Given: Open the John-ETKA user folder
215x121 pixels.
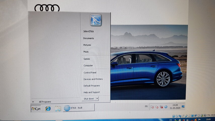Looking at the screenshot, I should pos(89,32).
